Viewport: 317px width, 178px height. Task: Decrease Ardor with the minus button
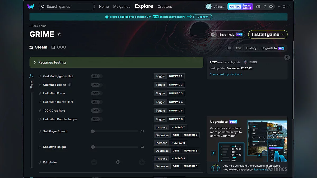pos(94,162)
